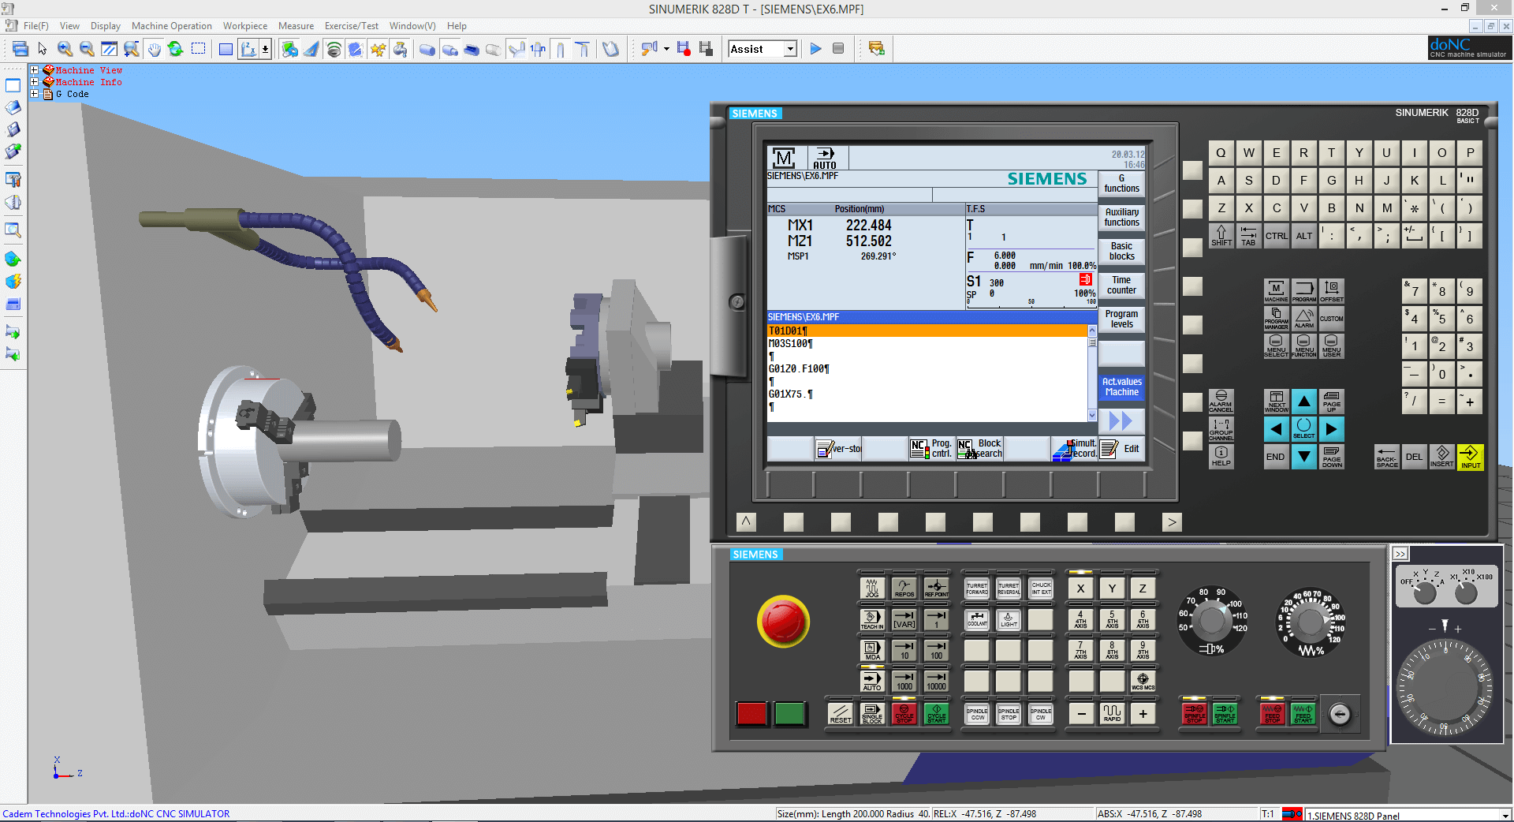The height and width of the screenshot is (822, 1514).
Task: Expand the G Code tree node
Action: [35, 94]
